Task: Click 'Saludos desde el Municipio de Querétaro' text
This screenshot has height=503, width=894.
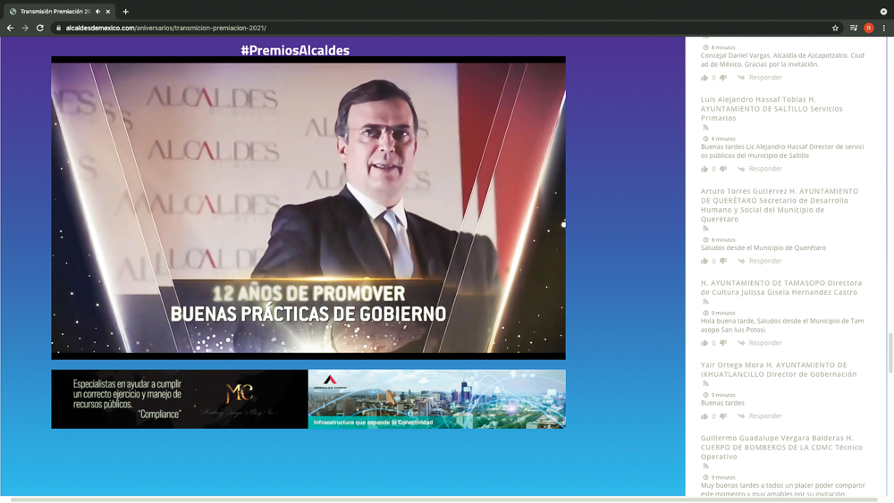Action: 763,247
